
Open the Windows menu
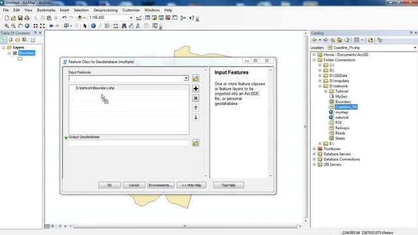point(152,10)
